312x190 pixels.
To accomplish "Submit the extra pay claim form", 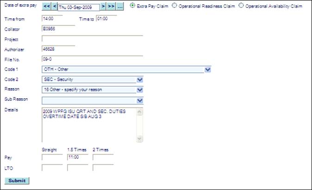I will click(x=16, y=180).
